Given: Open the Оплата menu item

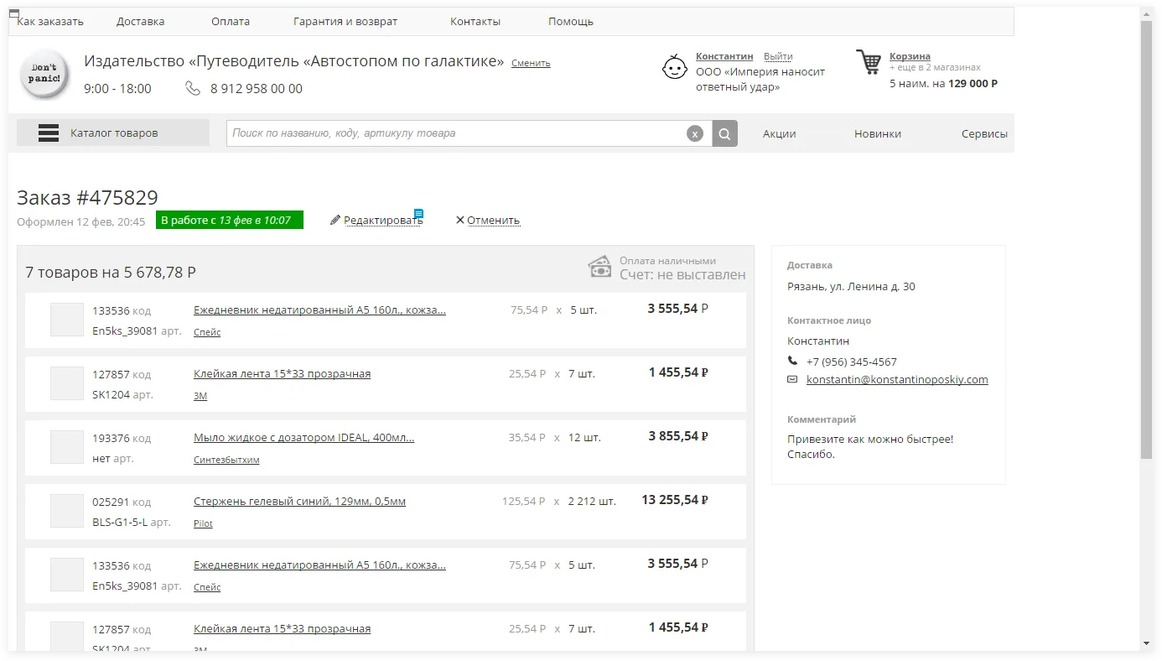Looking at the screenshot, I should (231, 21).
